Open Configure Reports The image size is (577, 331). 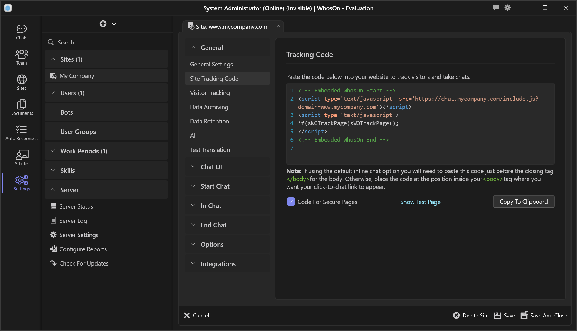(x=106, y=249)
